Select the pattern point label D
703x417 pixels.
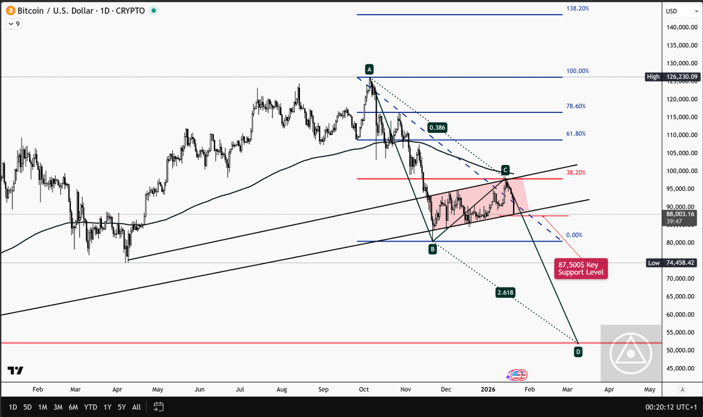pos(578,351)
